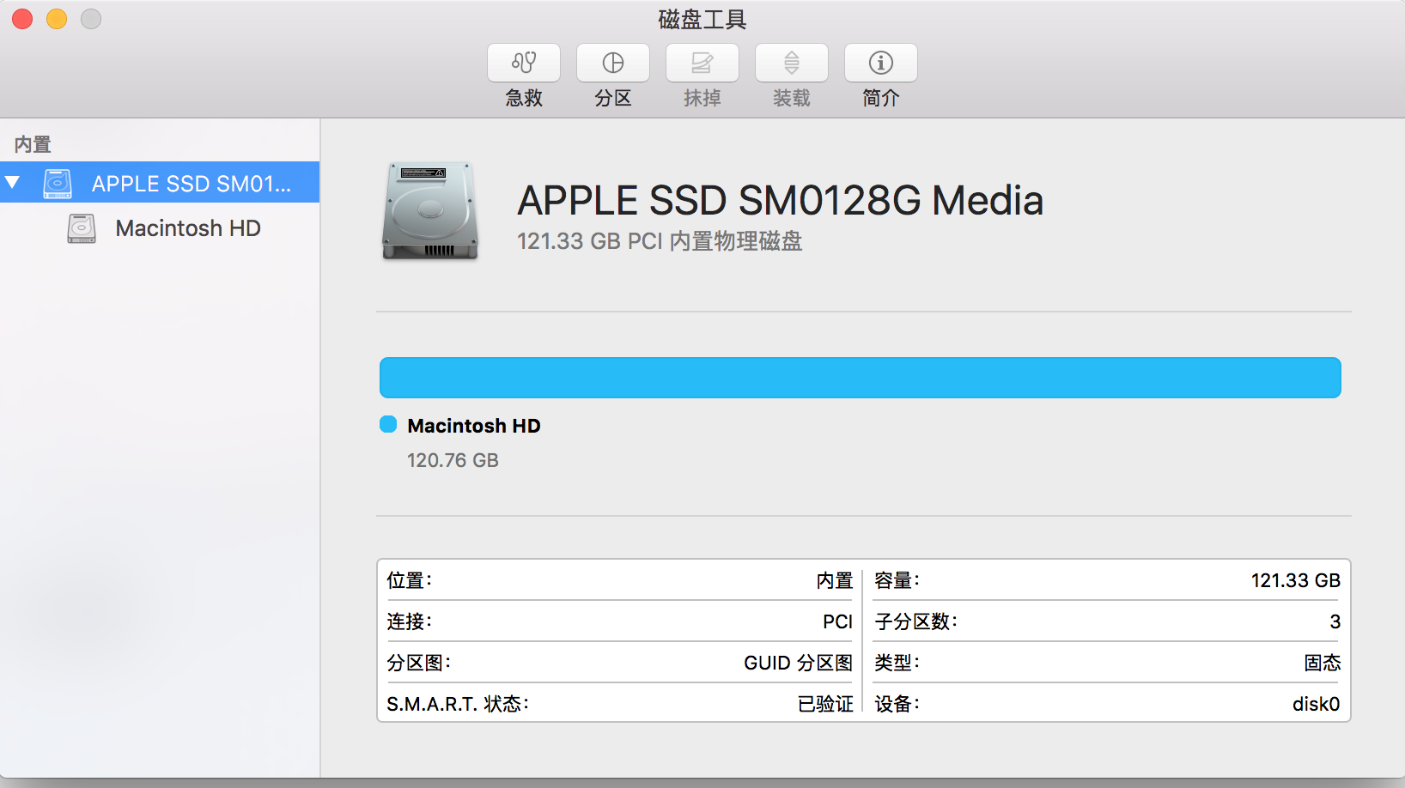Image resolution: width=1405 pixels, height=788 pixels.
Task: Click the First Aid (急救) stethoscope icon
Action: [x=524, y=63]
